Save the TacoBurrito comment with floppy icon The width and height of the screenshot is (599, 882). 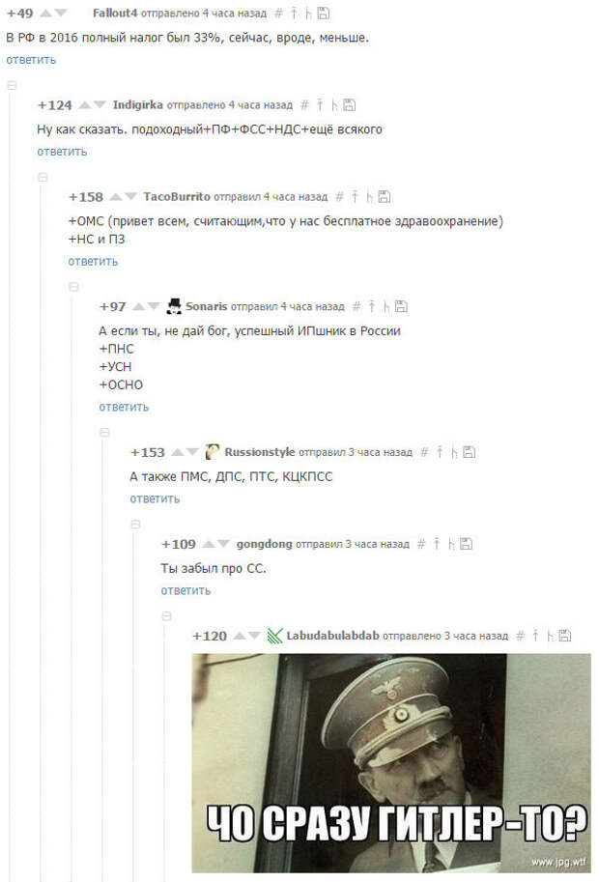point(385,196)
